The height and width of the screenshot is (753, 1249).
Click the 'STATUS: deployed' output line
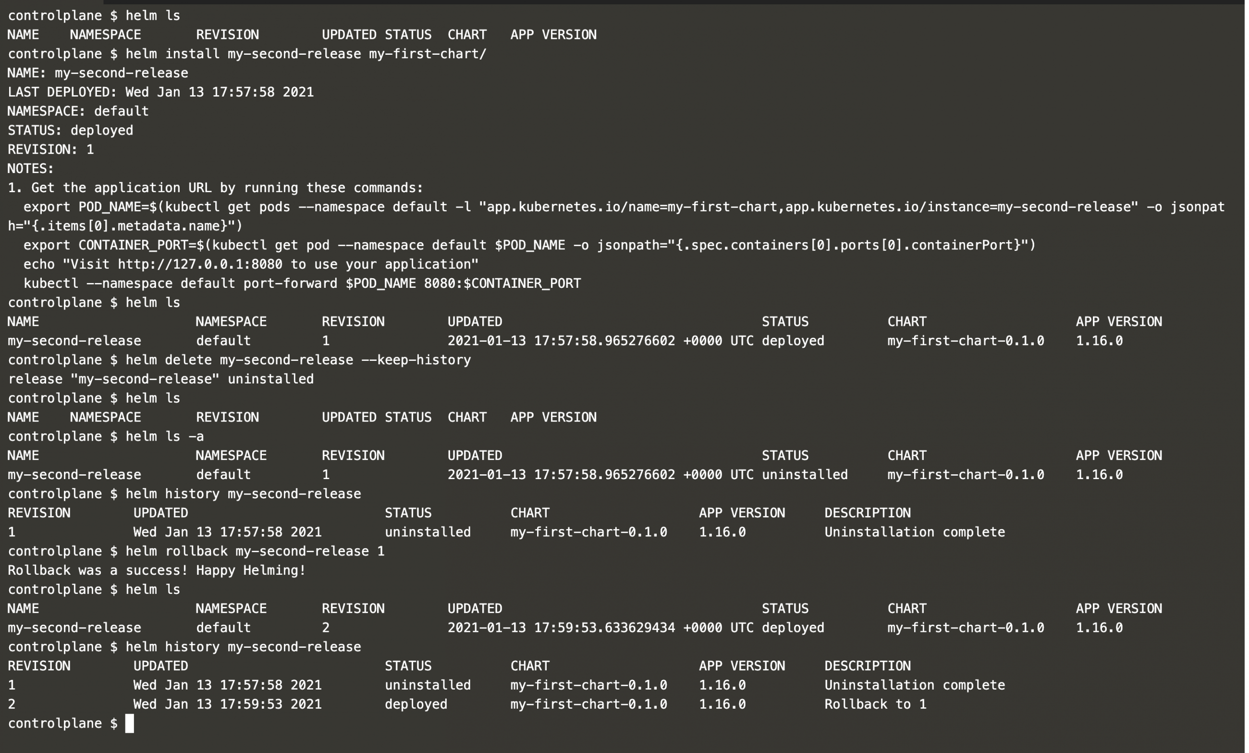tap(71, 130)
